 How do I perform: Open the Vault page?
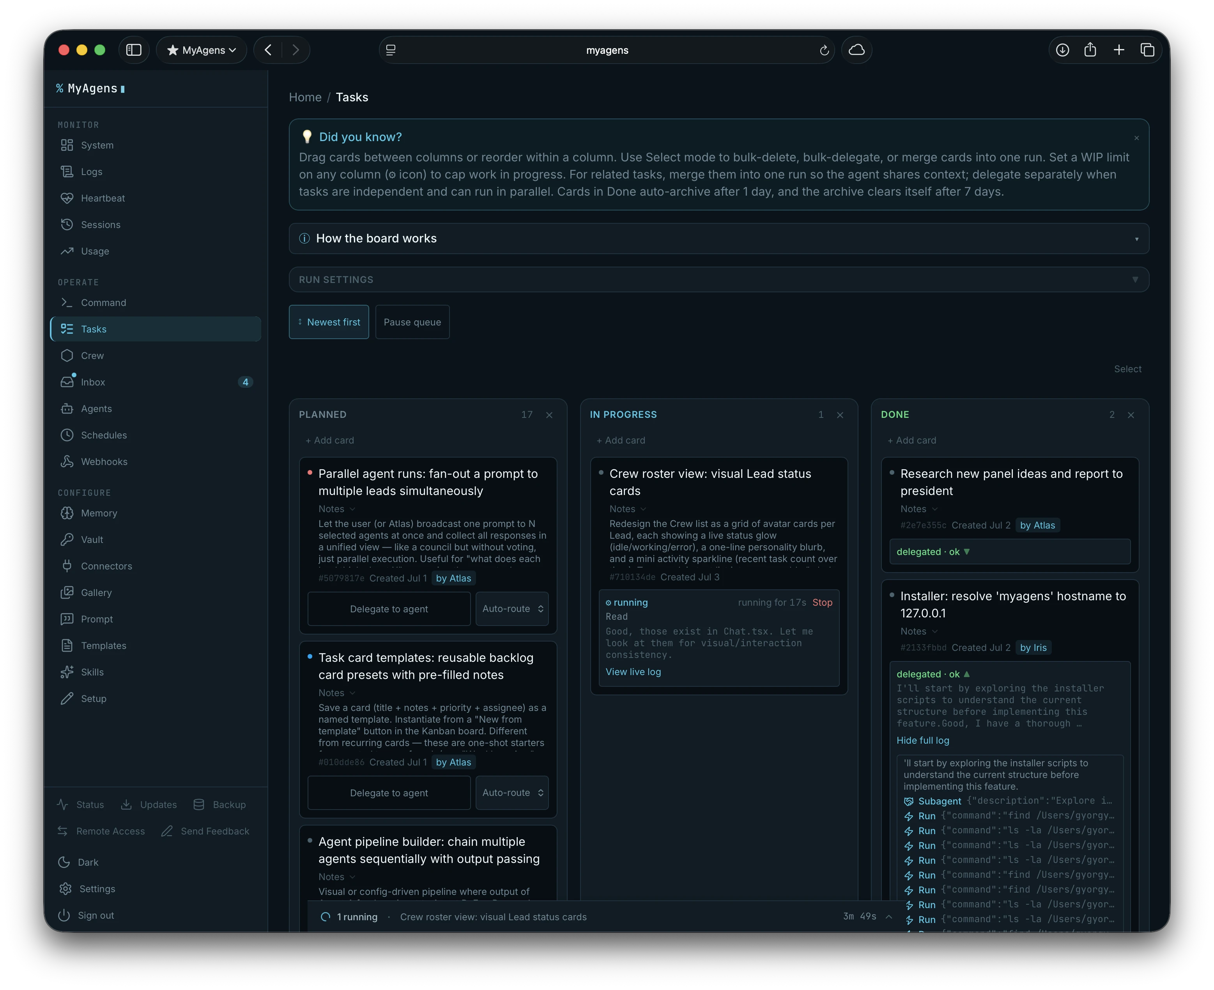coord(155,539)
